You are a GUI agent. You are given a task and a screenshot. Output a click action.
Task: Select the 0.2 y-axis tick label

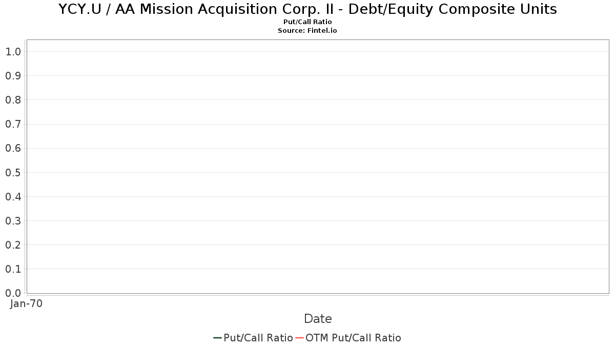point(13,245)
